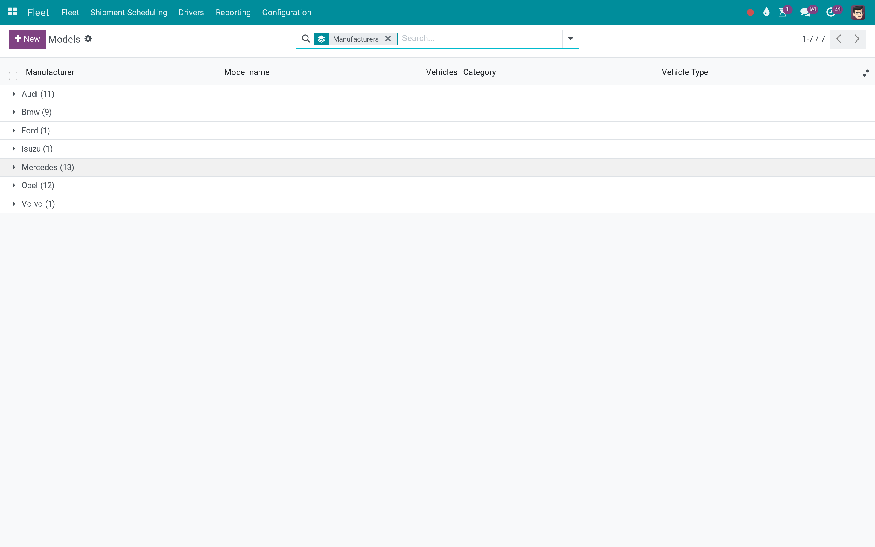The image size is (875, 547).
Task: Click the group-by layers icon in facet
Action: tap(322, 39)
